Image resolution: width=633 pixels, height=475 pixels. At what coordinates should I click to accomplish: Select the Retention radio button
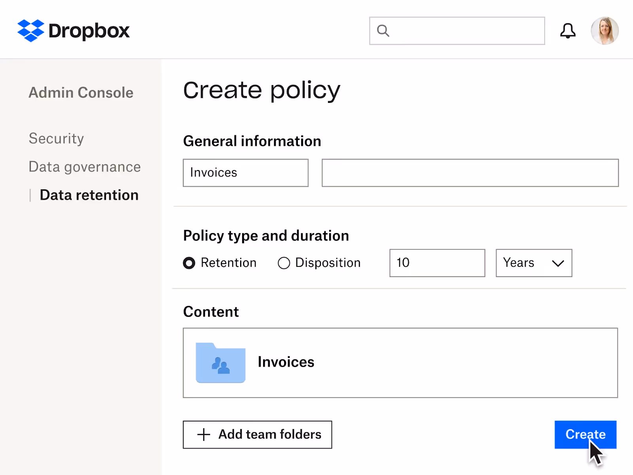(189, 263)
